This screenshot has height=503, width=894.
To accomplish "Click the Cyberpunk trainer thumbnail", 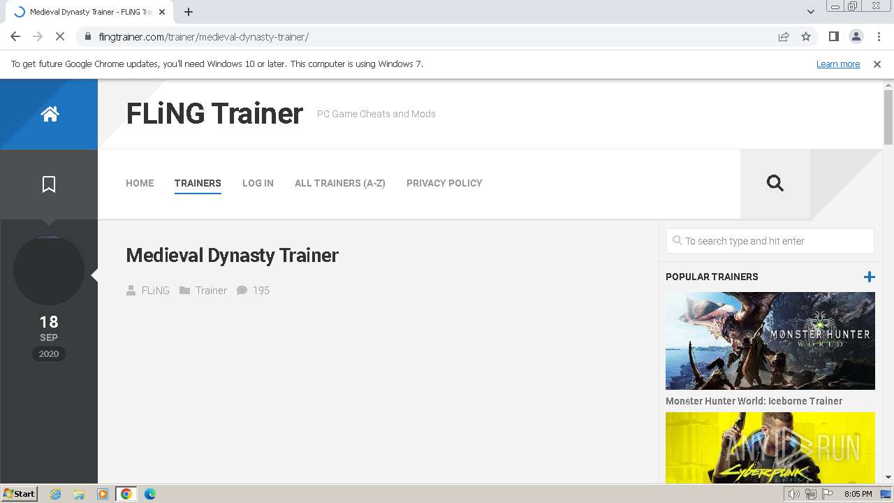I will [x=770, y=448].
